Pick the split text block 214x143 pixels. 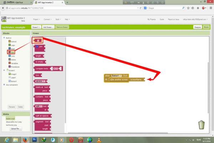[x=41, y=108]
